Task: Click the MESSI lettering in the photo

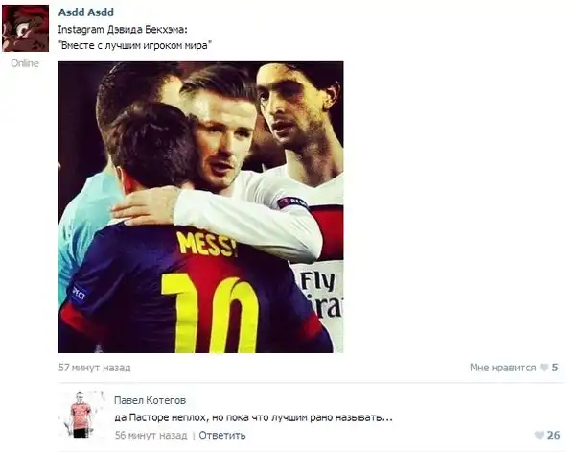Action: pyautogui.click(x=207, y=244)
